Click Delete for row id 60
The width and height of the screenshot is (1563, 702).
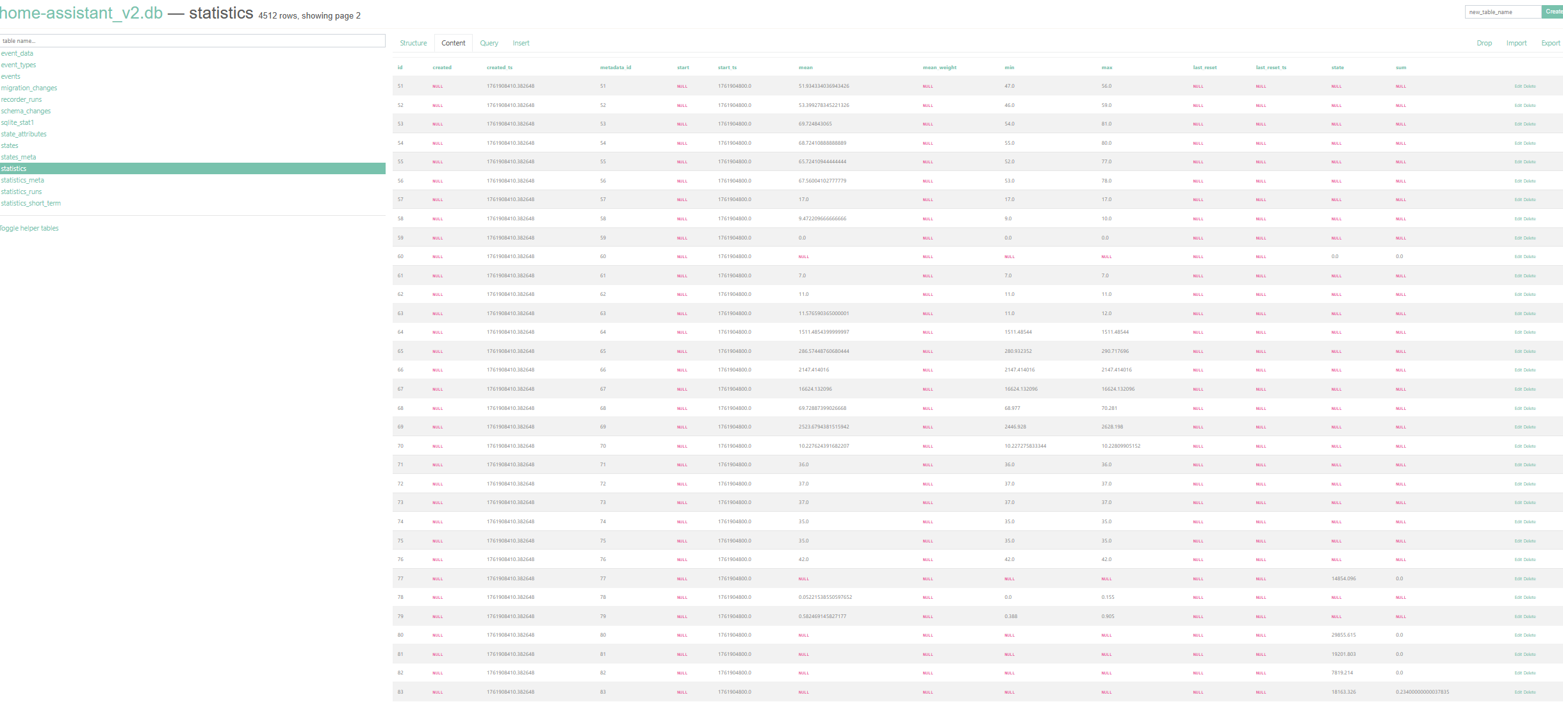pos(1530,257)
